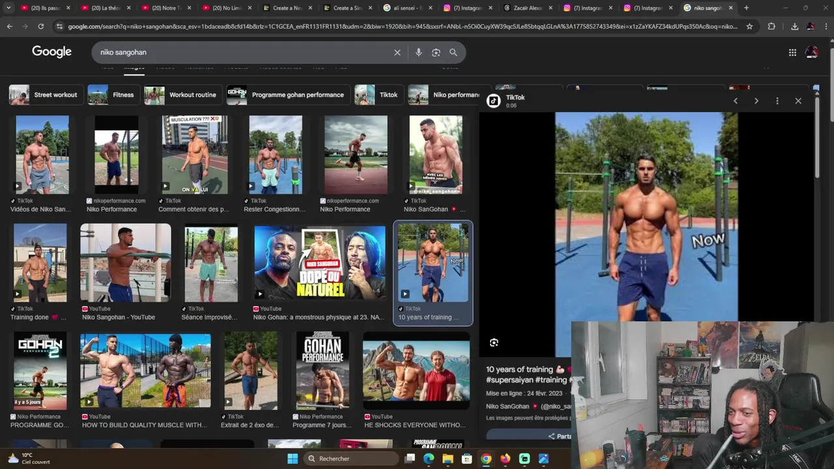Go back using the browser back arrow
Viewport: 834px width, 469px height.
[x=9, y=26]
